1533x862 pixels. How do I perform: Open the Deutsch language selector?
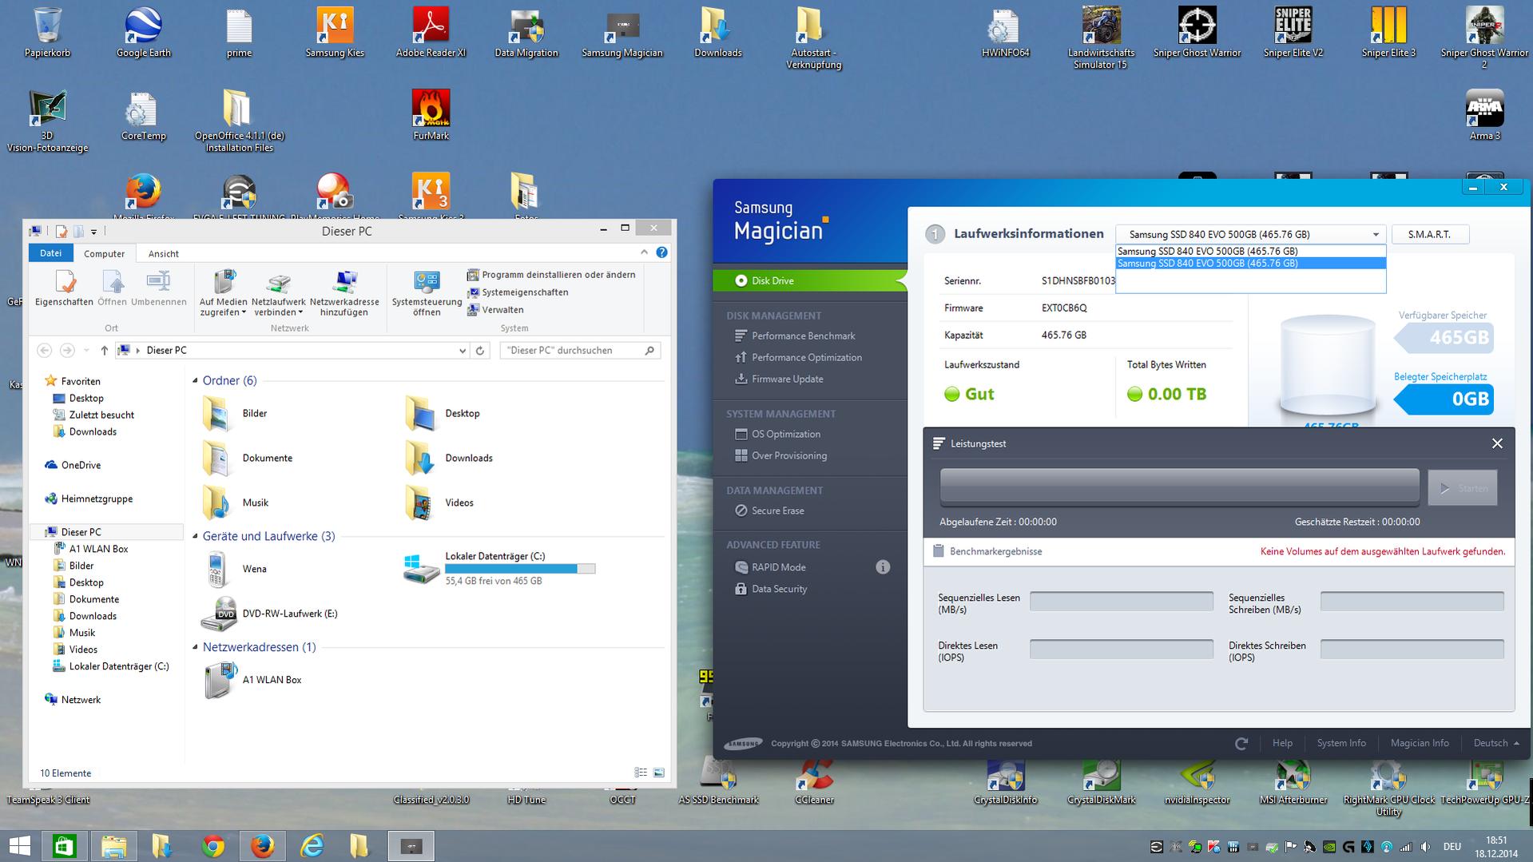click(1496, 743)
